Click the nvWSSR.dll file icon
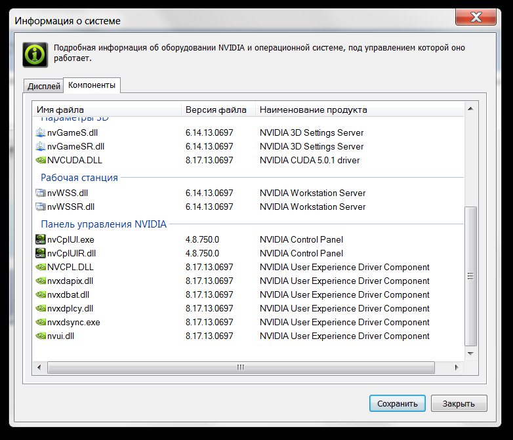Screen dimensions: 513x440 (x=40, y=207)
